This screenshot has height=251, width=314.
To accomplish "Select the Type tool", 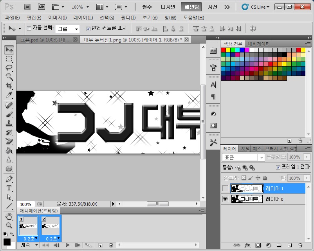I will (x=9, y=188).
